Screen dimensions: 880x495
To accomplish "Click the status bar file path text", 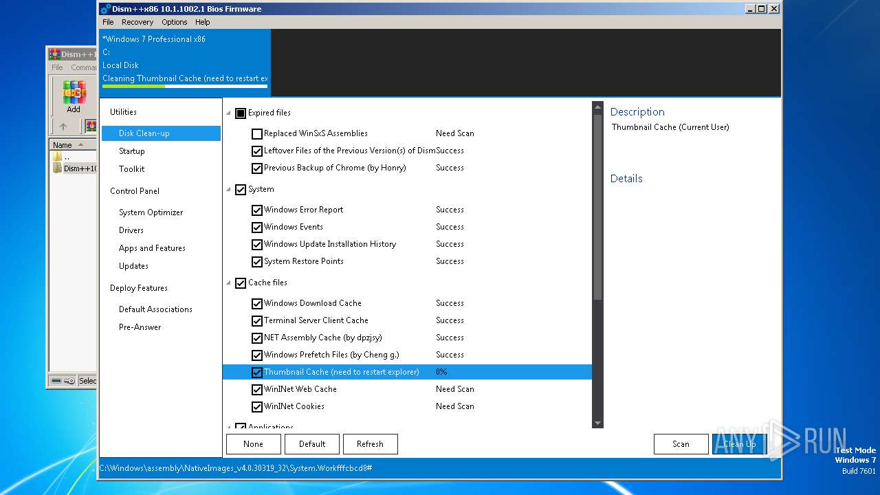I will (236, 468).
